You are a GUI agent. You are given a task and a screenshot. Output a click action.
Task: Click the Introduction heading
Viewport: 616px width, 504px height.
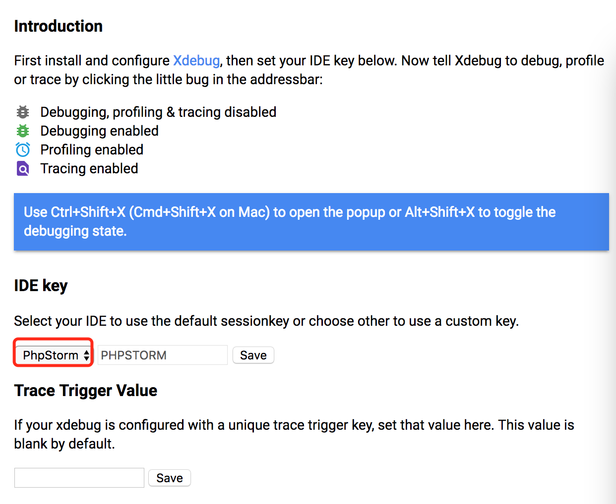coord(59,26)
